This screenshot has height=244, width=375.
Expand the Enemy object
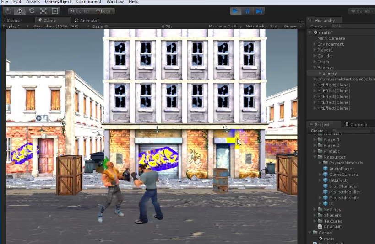[320, 73]
